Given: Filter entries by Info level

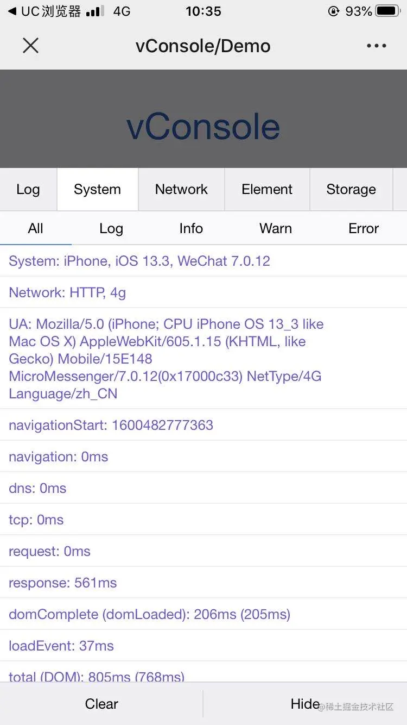Looking at the screenshot, I should [191, 228].
